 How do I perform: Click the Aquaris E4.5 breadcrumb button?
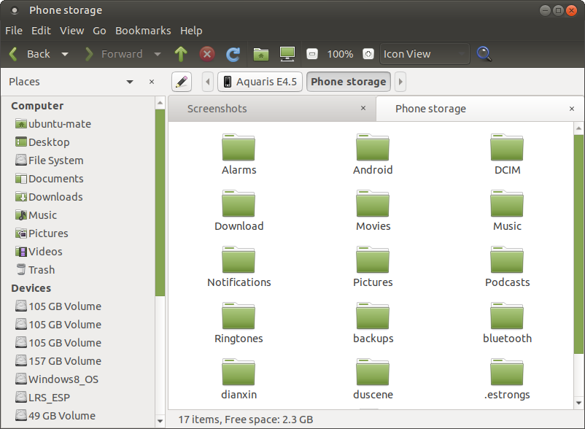260,82
